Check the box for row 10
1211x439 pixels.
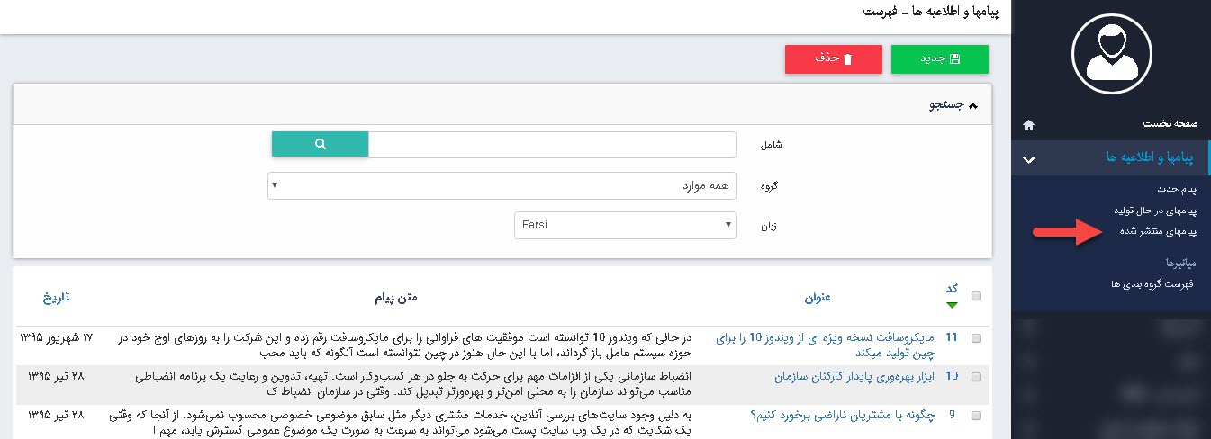click(976, 377)
